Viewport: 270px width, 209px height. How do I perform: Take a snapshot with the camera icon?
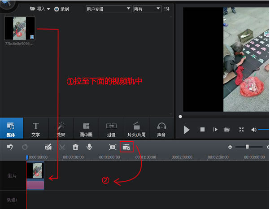(x=227, y=130)
